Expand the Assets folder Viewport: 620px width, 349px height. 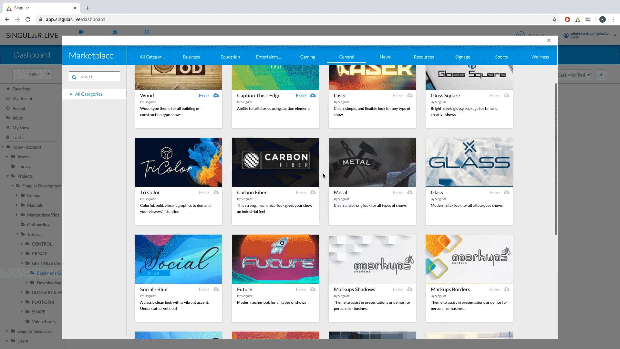(7, 157)
